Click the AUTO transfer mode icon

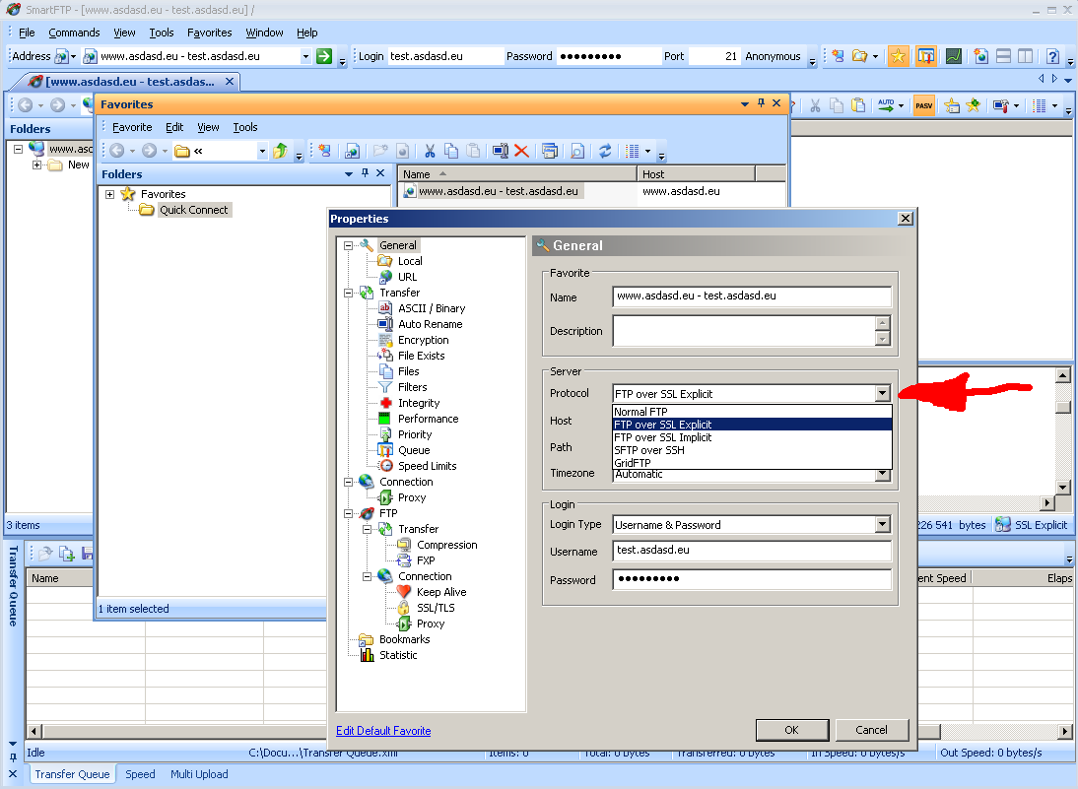pyautogui.click(x=886, y=105)
